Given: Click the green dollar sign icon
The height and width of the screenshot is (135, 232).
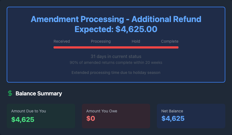Looking at the screenshot, I should coord(10,93).
